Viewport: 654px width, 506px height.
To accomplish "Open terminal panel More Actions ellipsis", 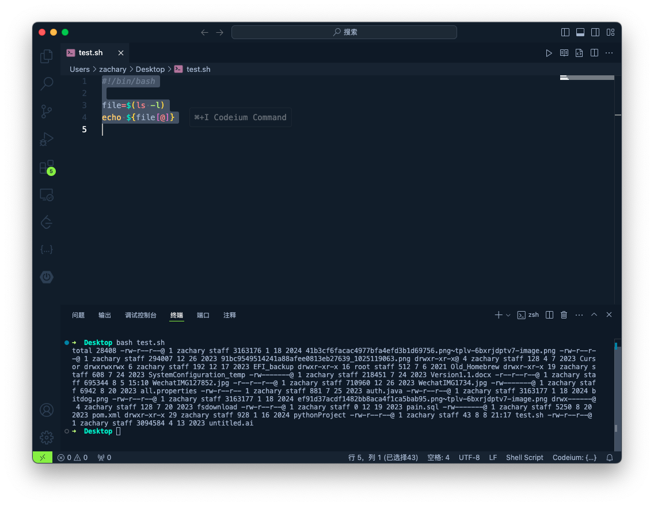I will pos(579,315).
